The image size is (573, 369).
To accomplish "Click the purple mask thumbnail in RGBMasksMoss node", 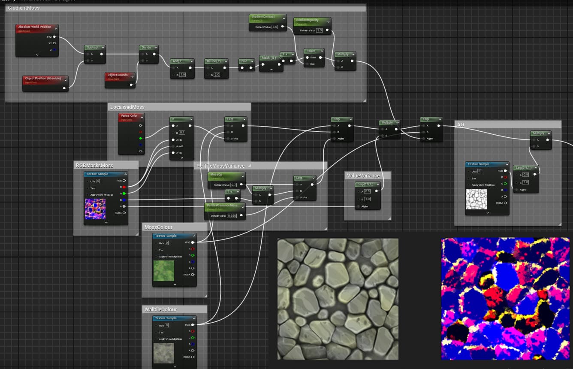I will click(95, 209).
